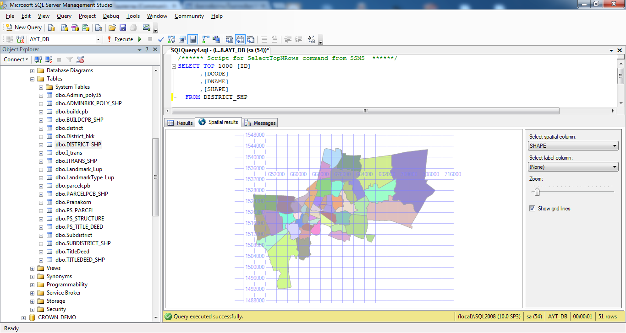Select the dbo.TITLEDEED_SHP table
This screenshot has height=333, width=626.
[x=80, y=260]
